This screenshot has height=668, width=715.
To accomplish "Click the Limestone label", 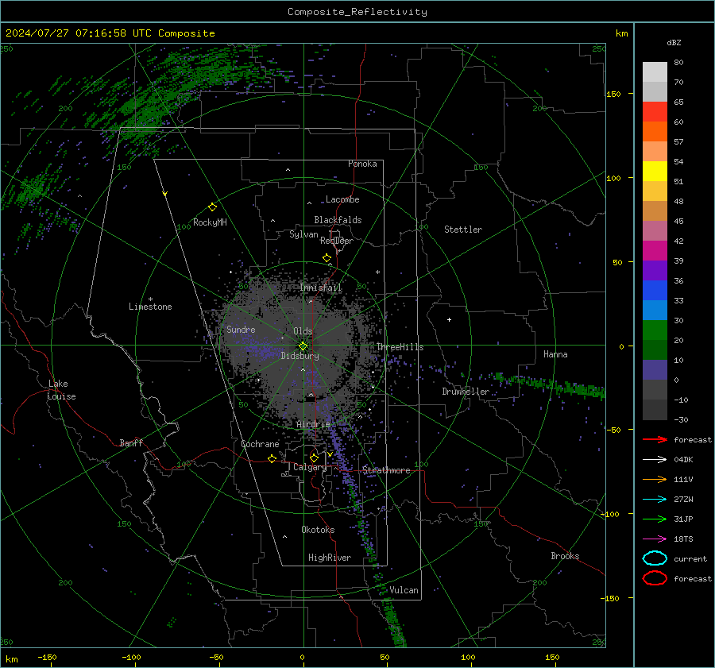I will point(150,307).
